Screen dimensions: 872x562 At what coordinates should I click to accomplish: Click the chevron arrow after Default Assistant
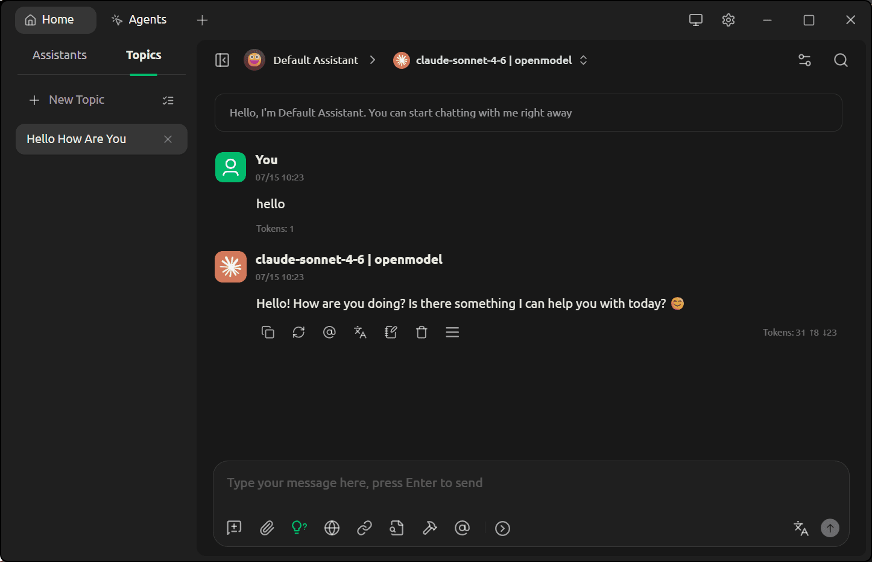[x=373, y=60]
